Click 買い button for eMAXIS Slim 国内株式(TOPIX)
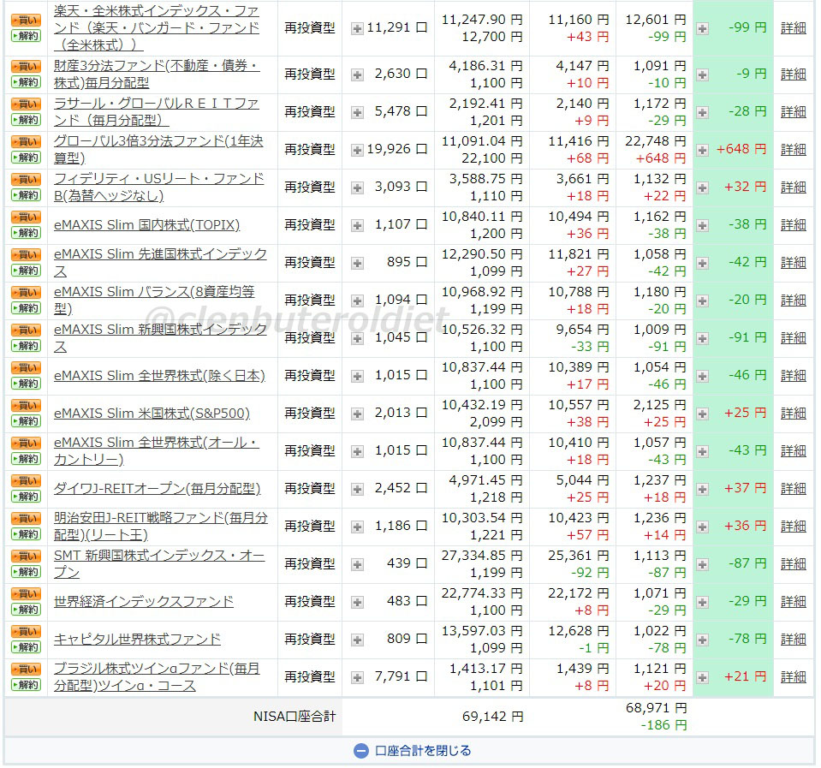The width and height of the screenshot is (821, 768). click(27, 217)
